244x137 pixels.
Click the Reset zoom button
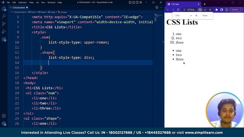tap(205, 16)
